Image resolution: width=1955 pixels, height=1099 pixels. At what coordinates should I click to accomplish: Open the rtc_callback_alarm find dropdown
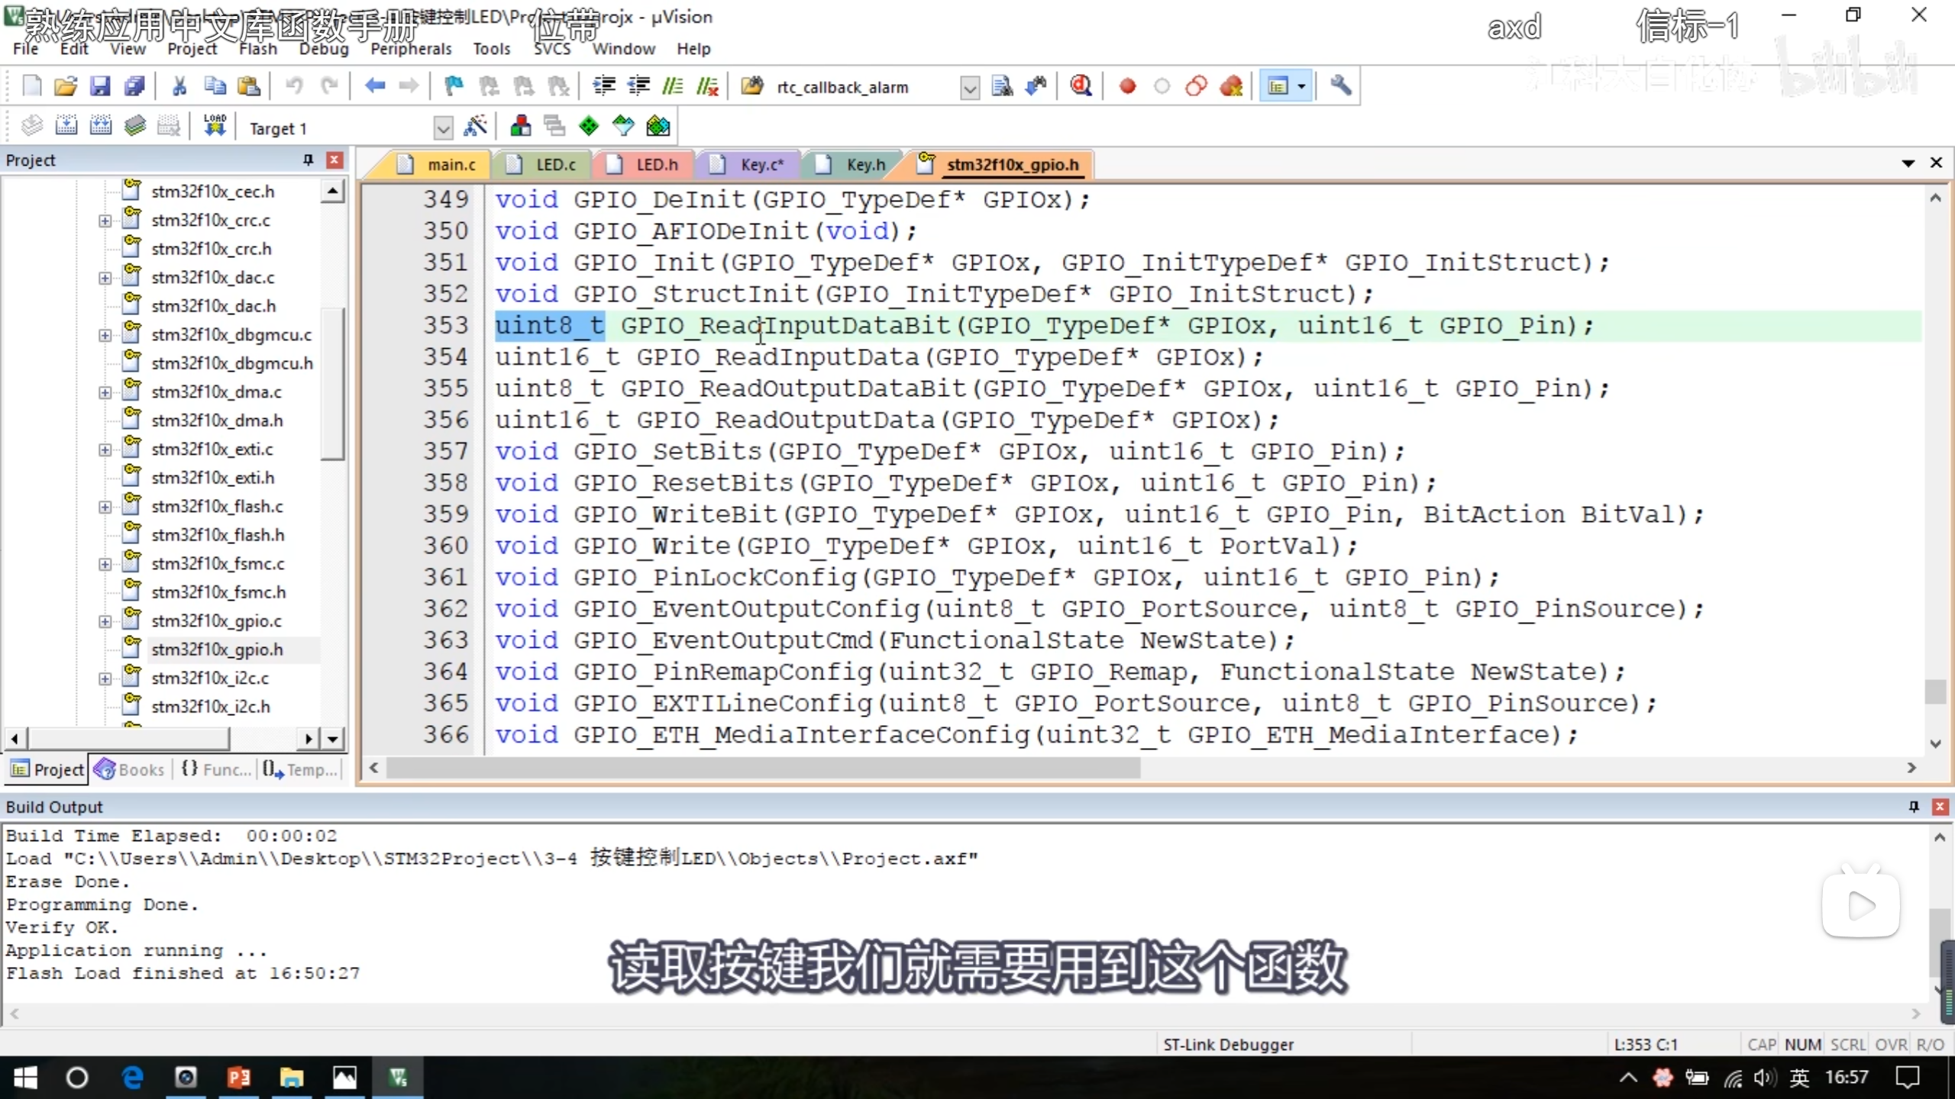coord(969,88)
